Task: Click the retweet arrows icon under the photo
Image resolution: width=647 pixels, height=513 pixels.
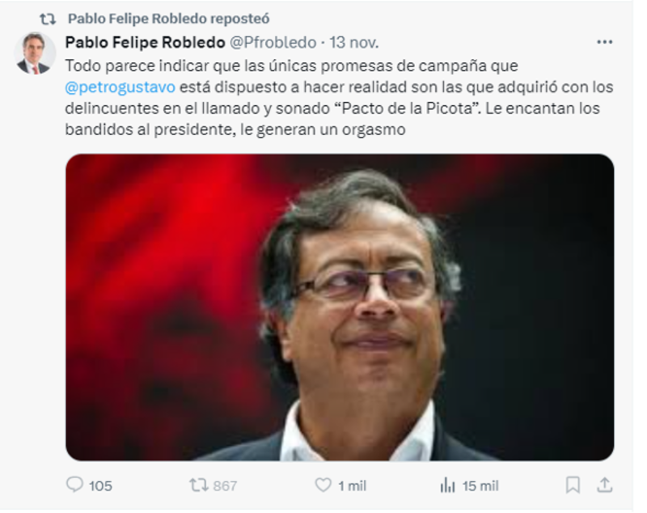Action: pyautogui.click(x=199, y=485)
